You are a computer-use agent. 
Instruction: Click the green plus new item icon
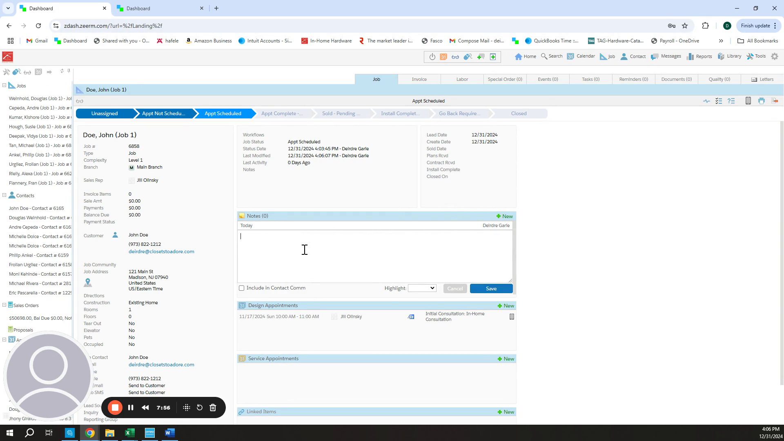click(x=493, y=57)
